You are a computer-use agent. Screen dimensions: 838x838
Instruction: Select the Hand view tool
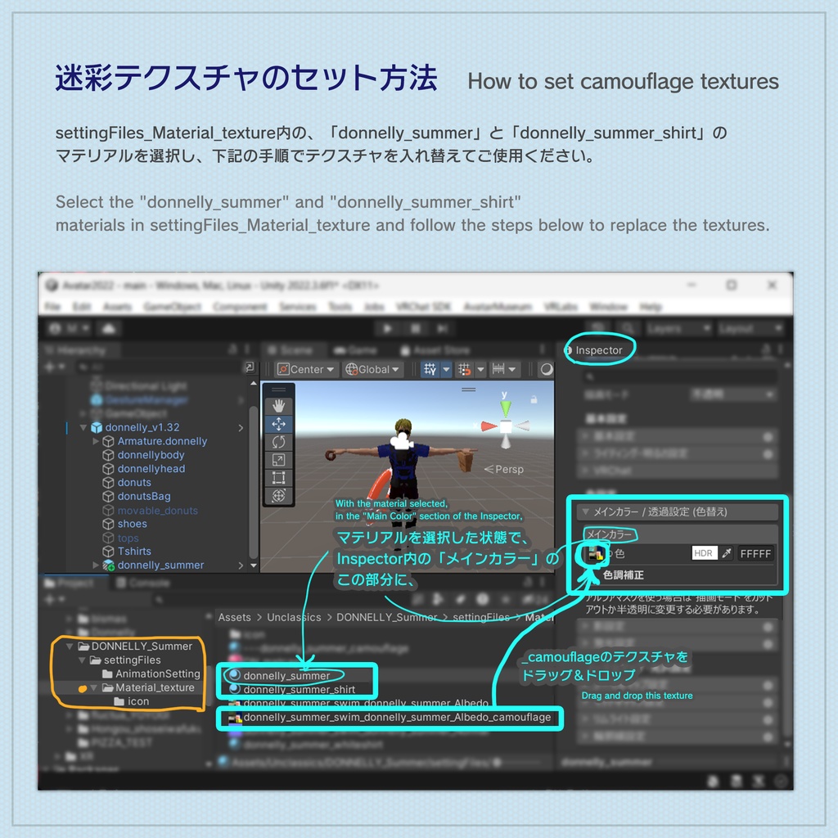(x=278, y=406)
